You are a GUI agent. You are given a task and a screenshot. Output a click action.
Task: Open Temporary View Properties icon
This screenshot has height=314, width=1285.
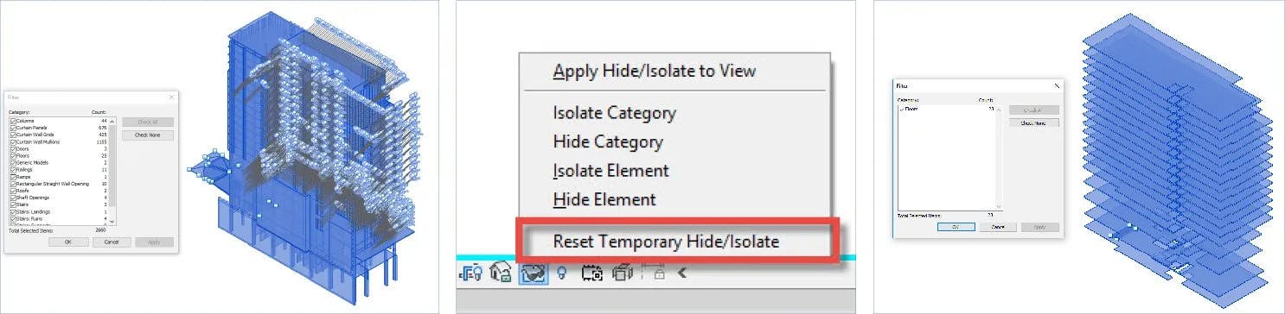[x=591, y=273]
